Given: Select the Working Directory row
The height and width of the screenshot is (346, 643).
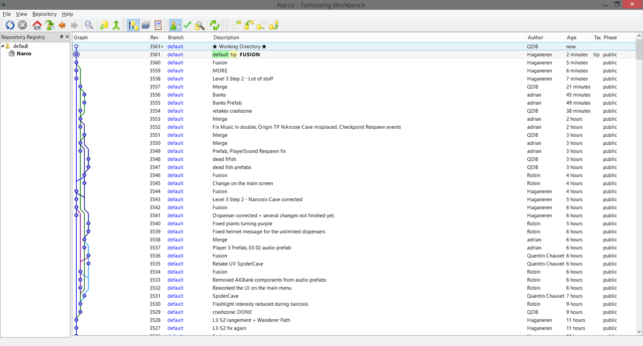Looking at the screenshot, I should pos(354,47).
